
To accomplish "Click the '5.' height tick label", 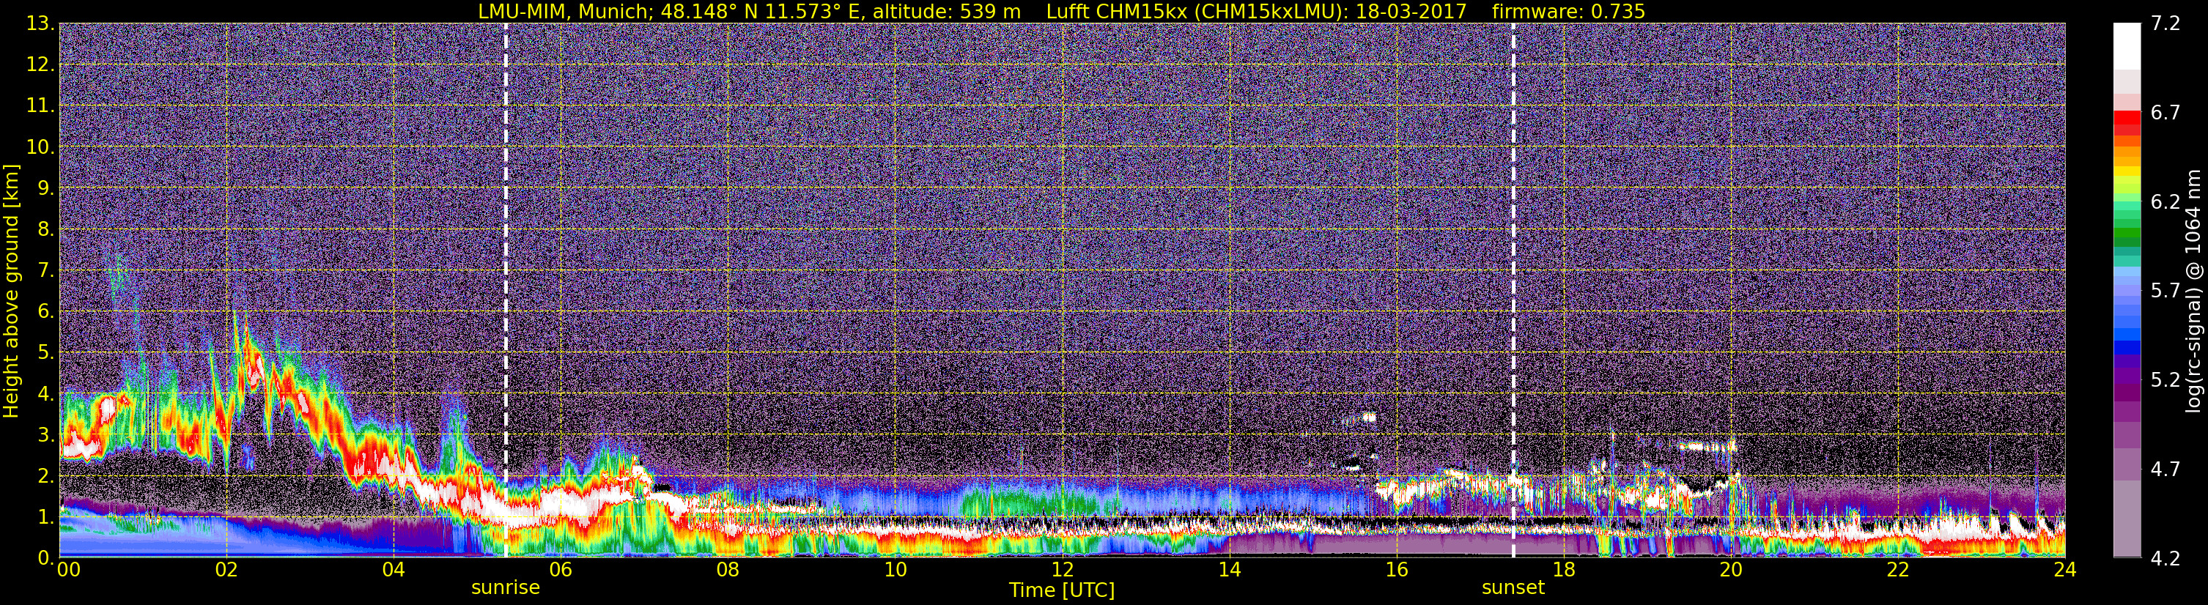I will click(46, 353).
